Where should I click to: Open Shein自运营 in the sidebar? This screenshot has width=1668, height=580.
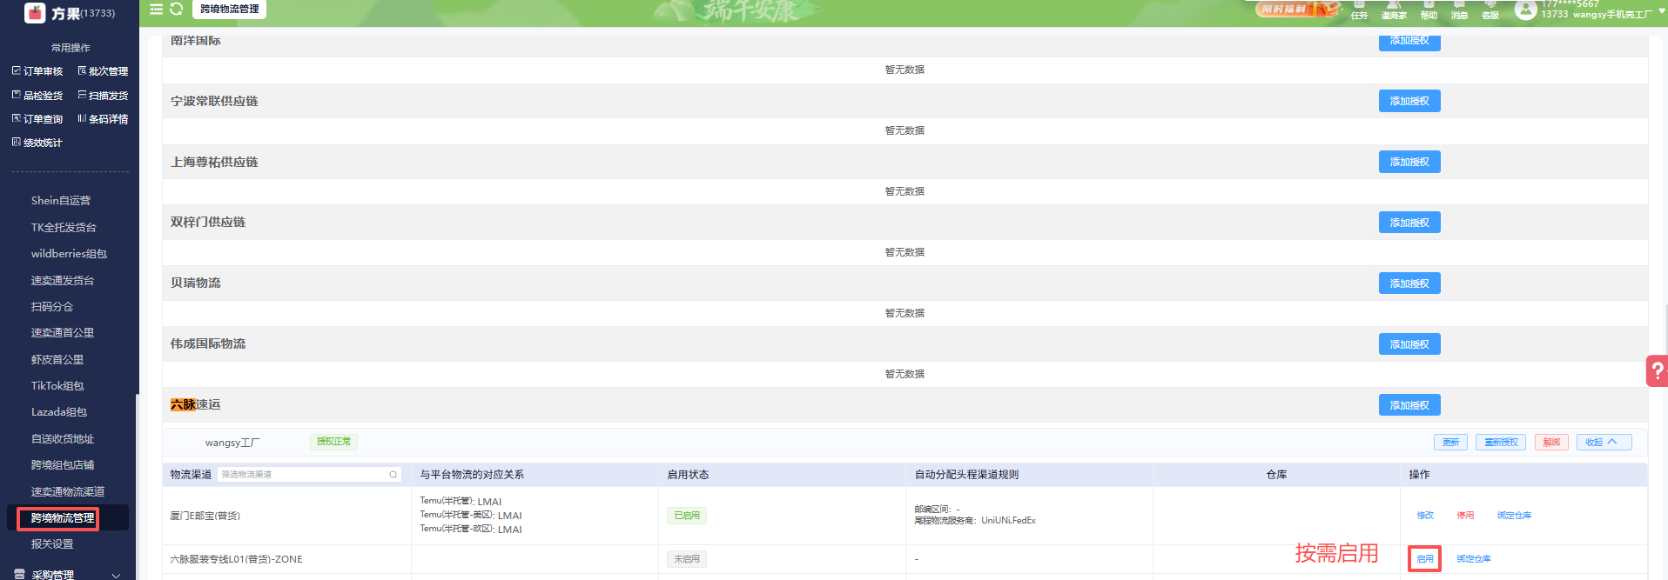pyautogui.click(x=61, y=201)
